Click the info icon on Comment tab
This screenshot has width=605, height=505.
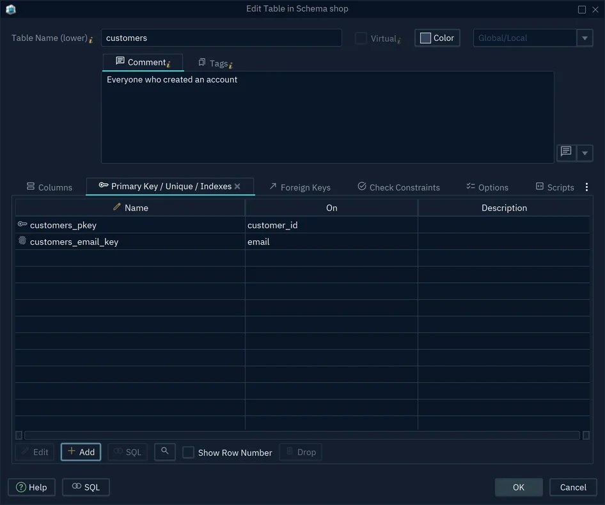169,64
